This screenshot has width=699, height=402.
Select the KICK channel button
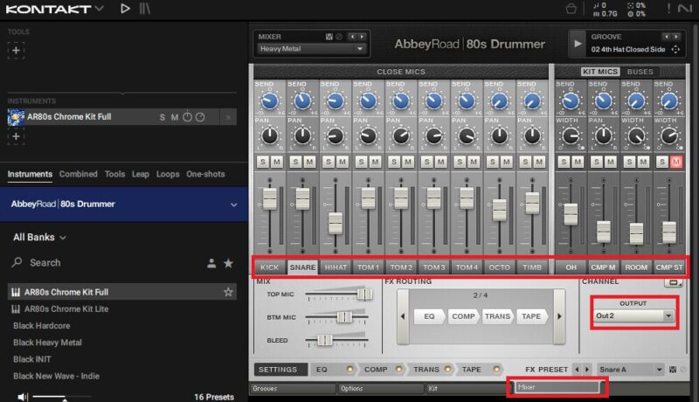tap(269, 267)
